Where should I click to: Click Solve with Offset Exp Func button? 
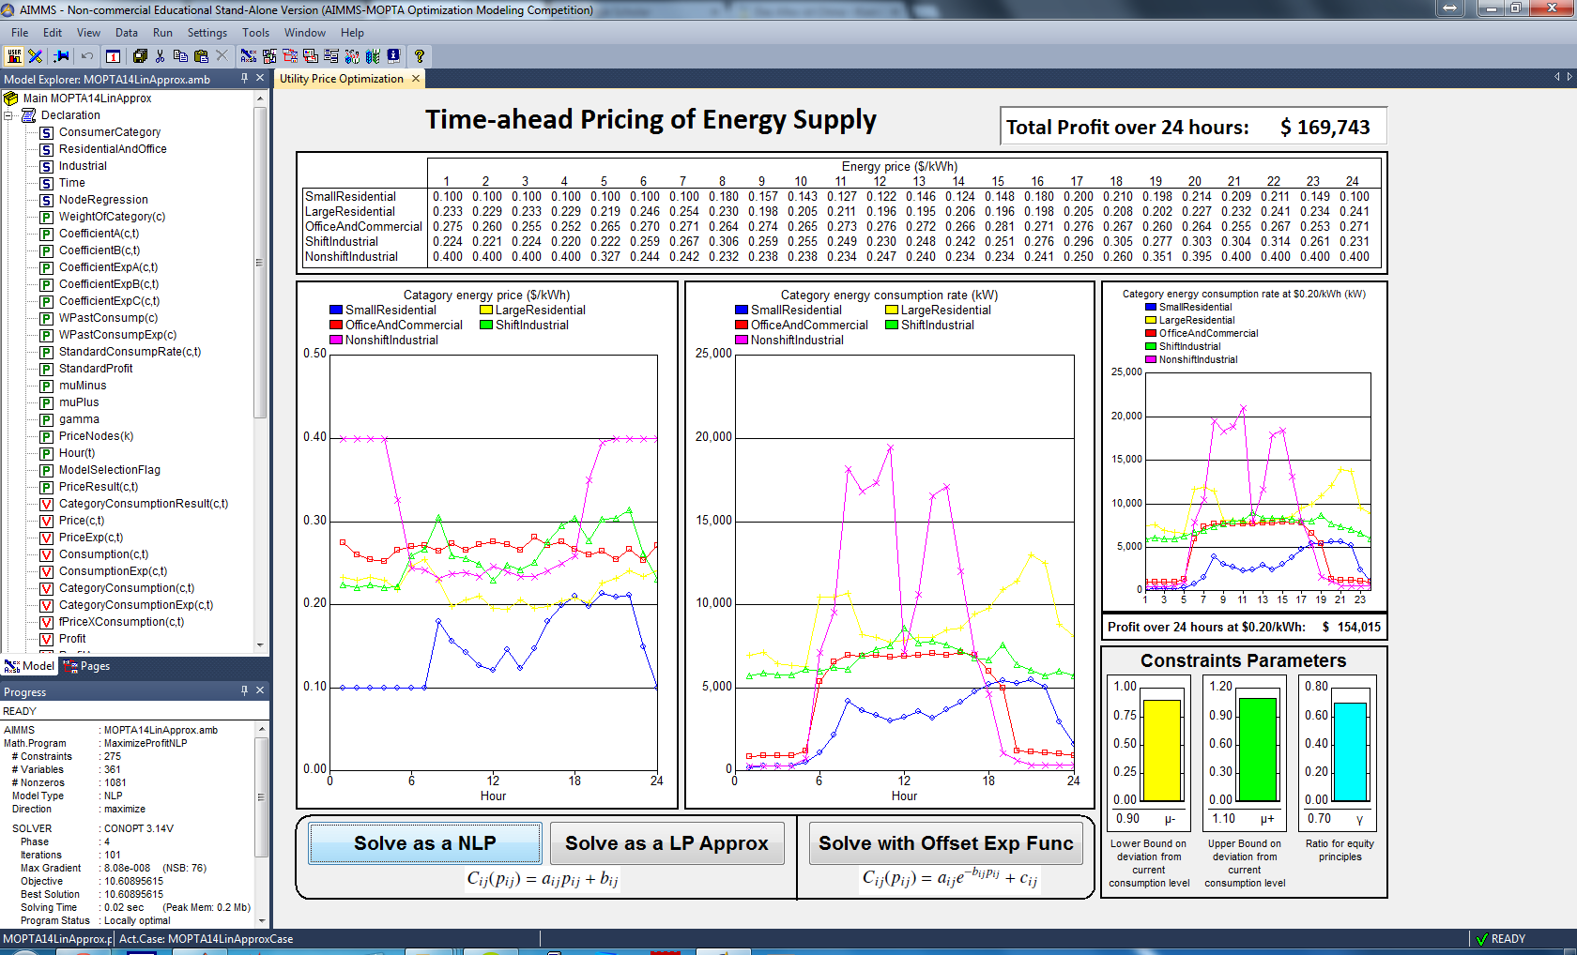(945, 843)
